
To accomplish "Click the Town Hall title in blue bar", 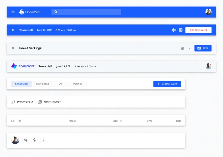I will 26,30.
